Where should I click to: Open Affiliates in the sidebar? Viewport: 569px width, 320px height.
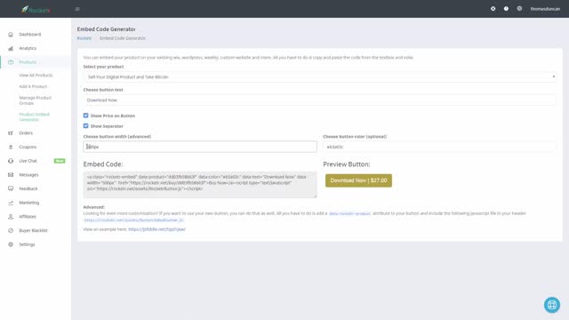click(x=28, y=217)
